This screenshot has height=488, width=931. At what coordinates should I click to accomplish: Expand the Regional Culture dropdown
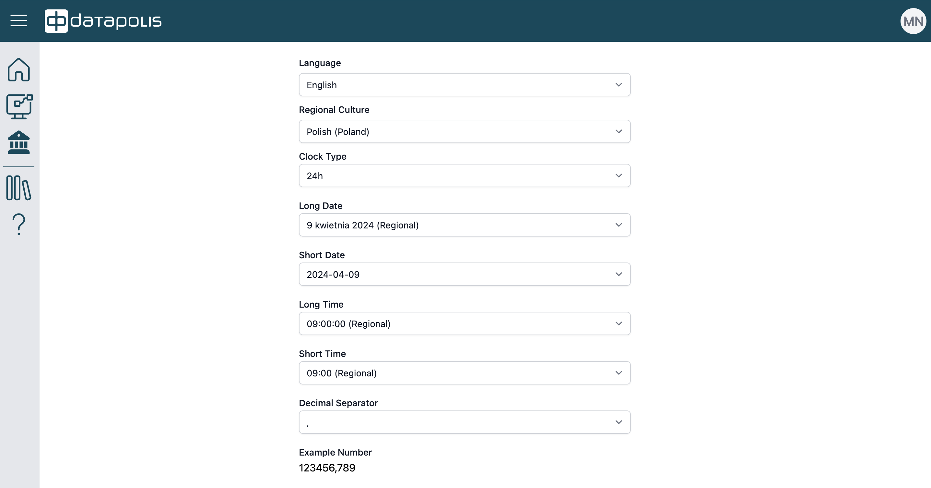click(464, 132)
